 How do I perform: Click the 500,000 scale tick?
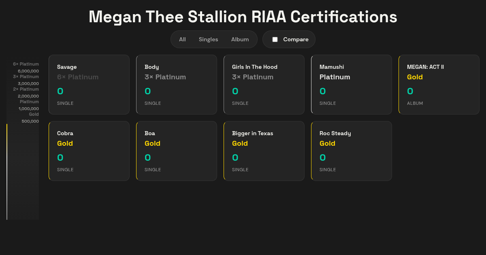point(30,121)
